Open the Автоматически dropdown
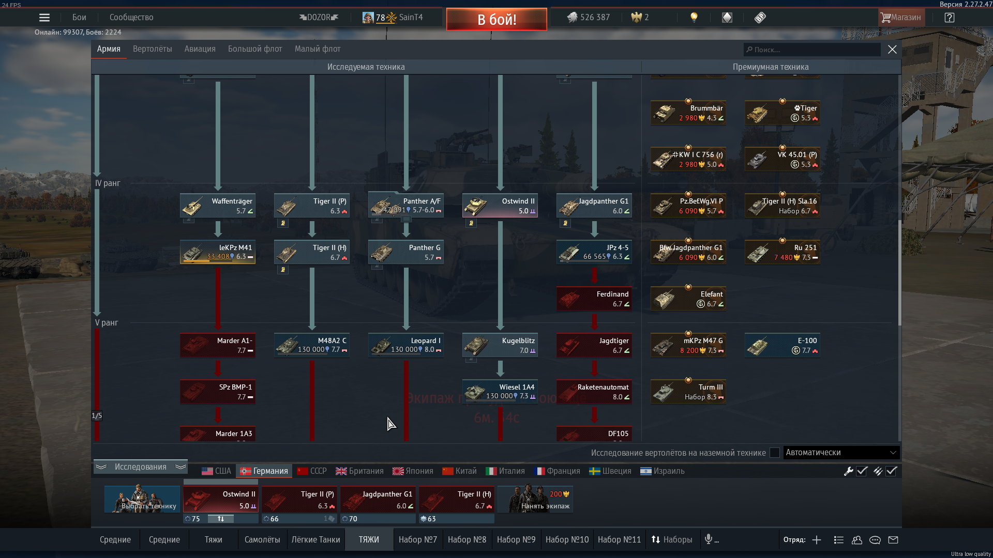 tap(841, 453)
